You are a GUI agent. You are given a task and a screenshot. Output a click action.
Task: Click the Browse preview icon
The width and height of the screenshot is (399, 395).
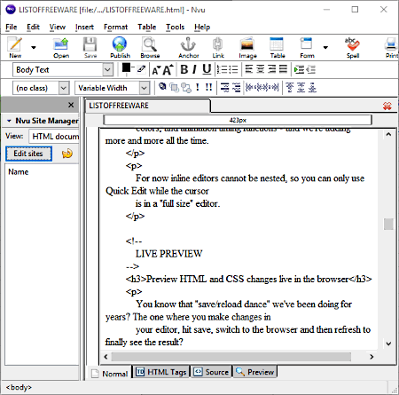(x=150, y=47)
